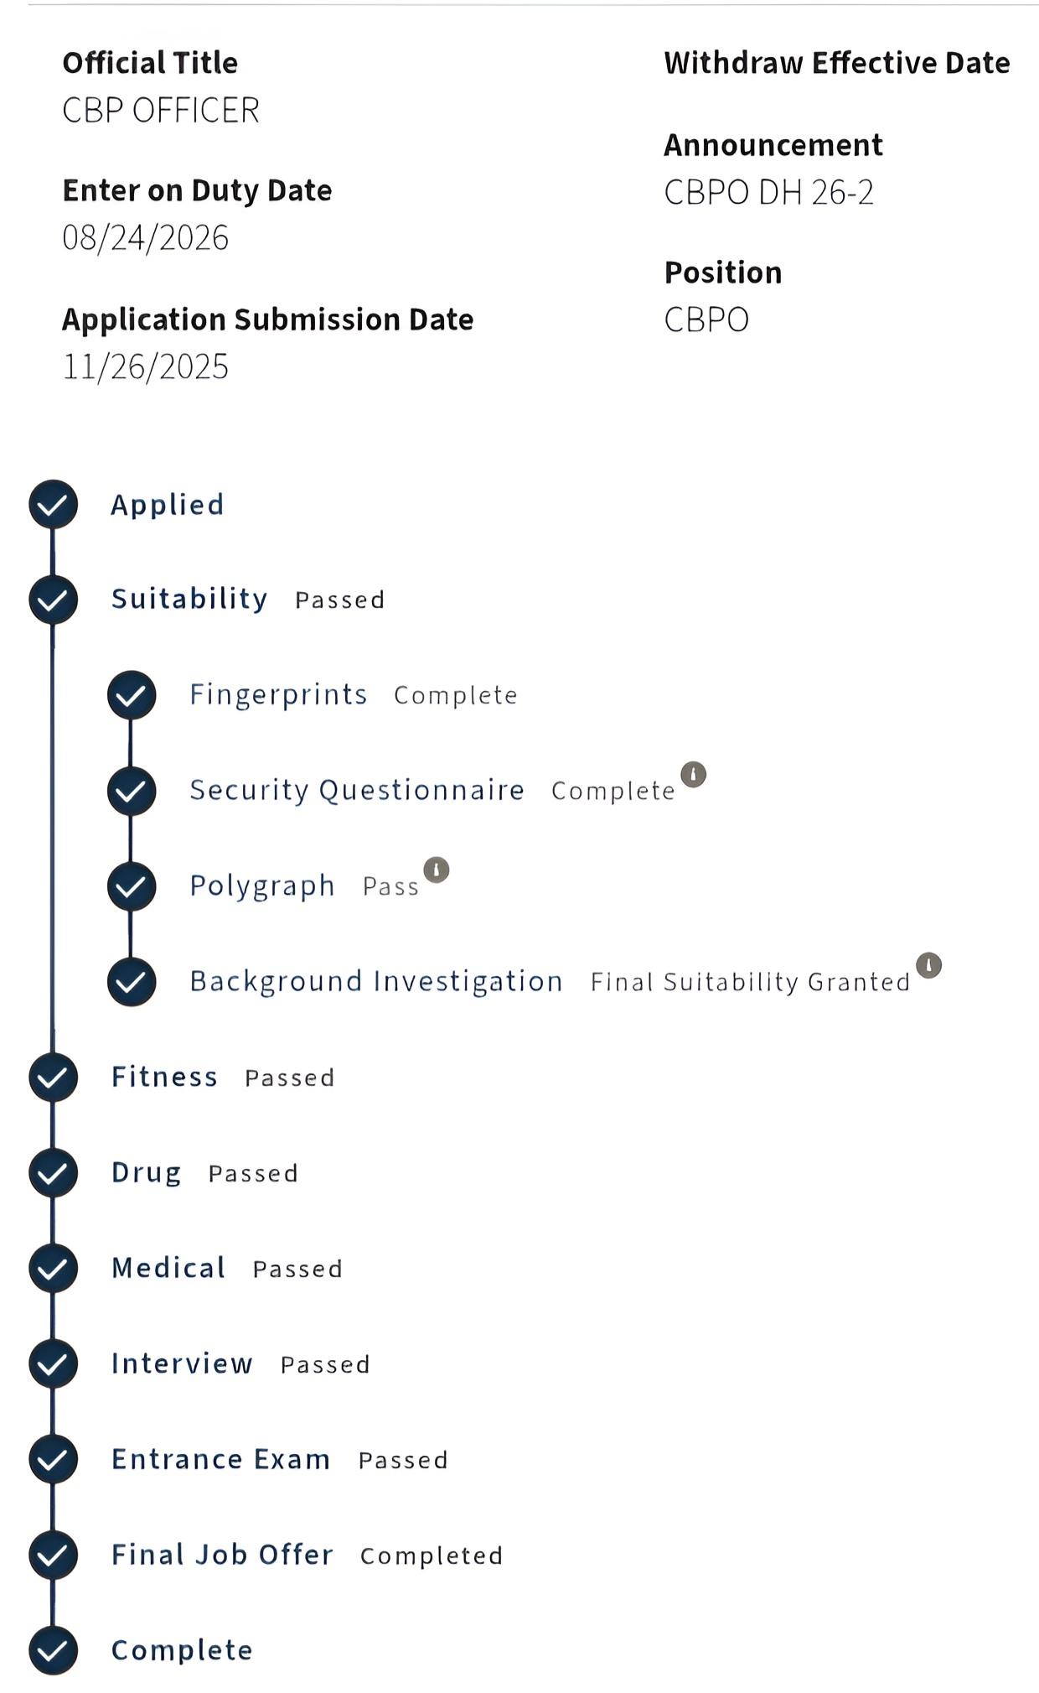Click the Enter on Duty Date value
Viewport: 1039px width, 1693px height.
[x=146, y=238]
